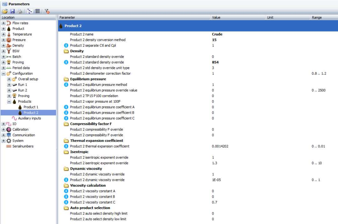Collapse the Configuration node
338x224 pixels.
click(3, 73)
